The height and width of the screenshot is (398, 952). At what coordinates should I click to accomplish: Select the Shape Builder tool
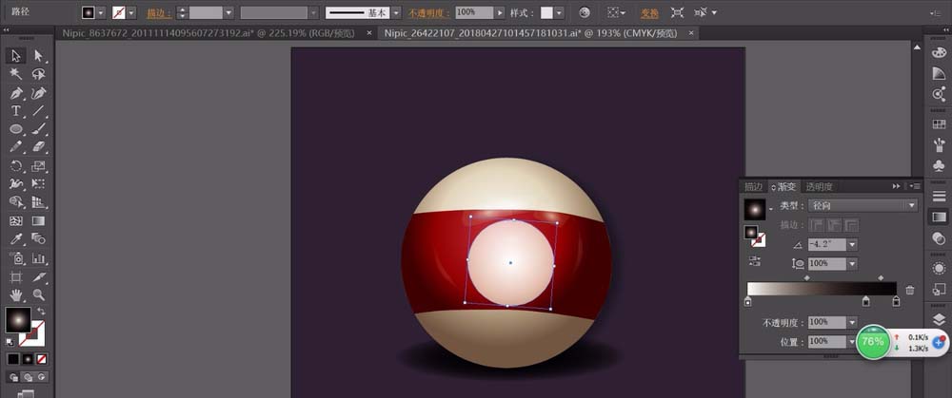(16, 202)
